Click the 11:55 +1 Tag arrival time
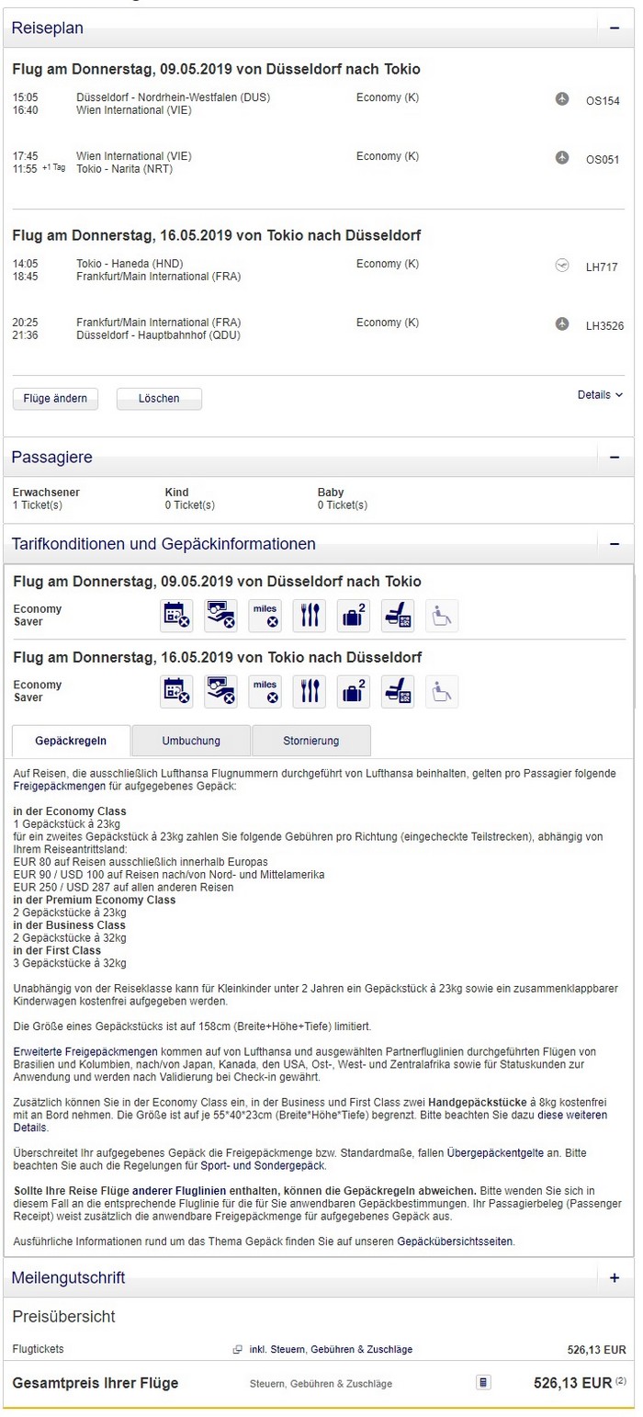Viewport: 643px width, 1417px height. (x=39, y=169)
